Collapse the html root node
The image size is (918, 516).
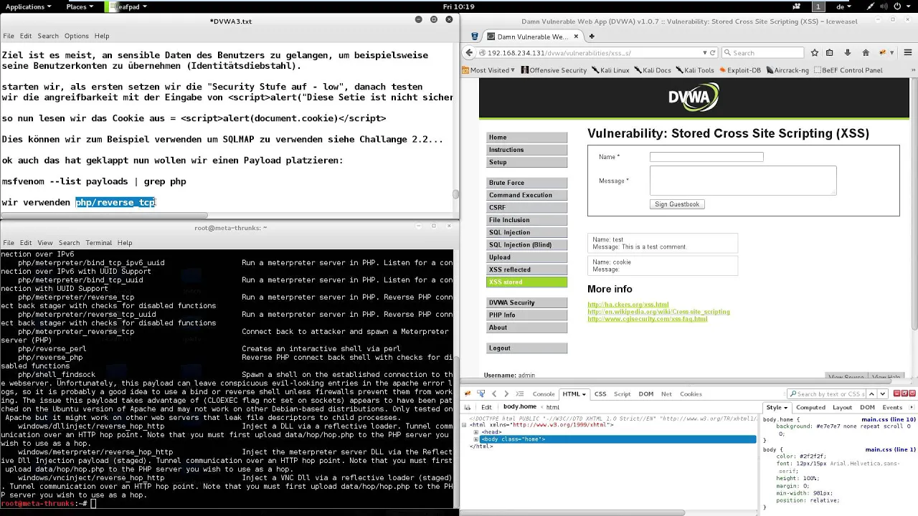tap(465, 425)
